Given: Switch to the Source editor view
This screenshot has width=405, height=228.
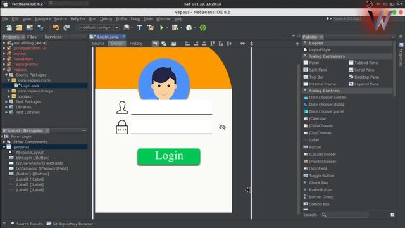Looking at the screenshot, I should [x=98, y=44].
